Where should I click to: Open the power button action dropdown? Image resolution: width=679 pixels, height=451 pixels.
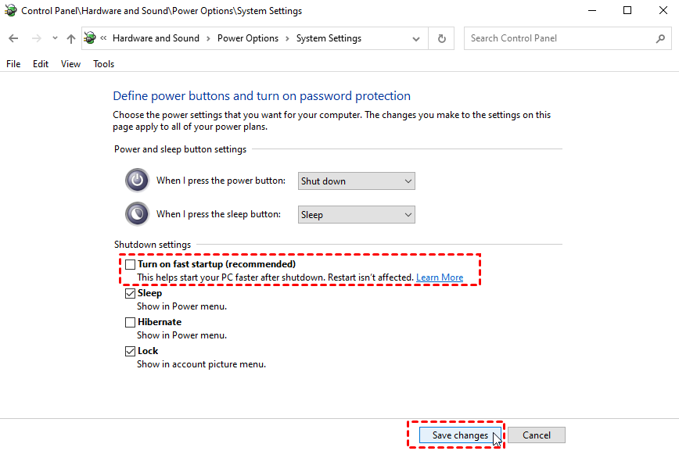pyautogui.click(x=357, y=181)
